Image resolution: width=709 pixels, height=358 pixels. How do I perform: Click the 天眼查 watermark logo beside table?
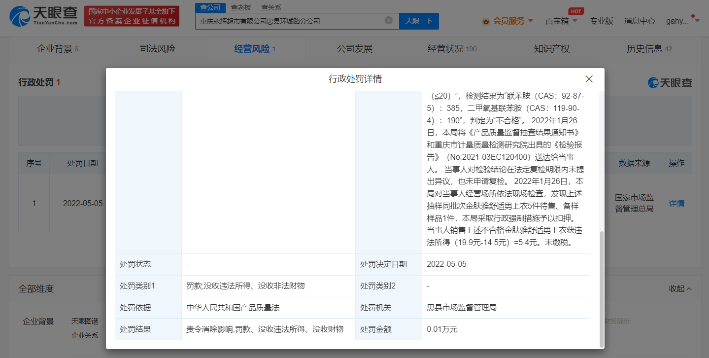pyautogui.click(x=670, y=83)
